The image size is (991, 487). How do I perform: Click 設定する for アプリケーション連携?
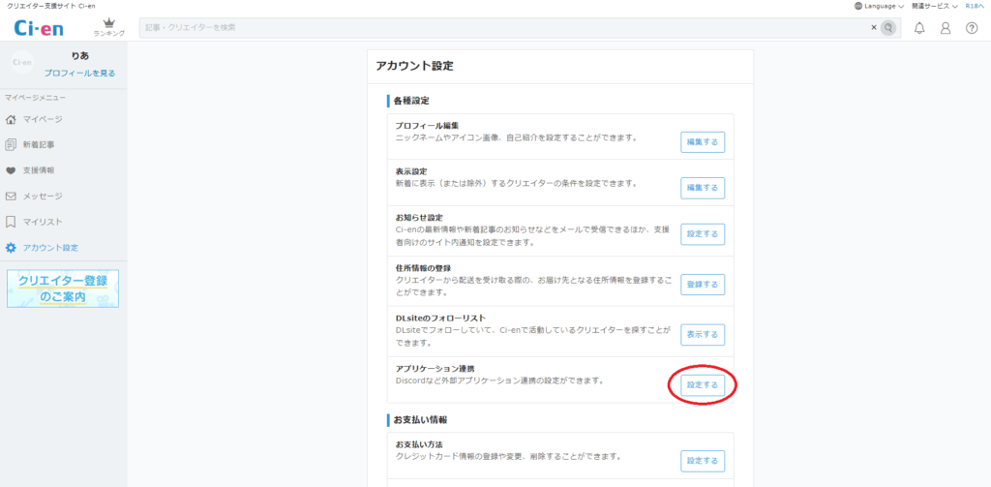pyautogui.click(x=703, y=385)
